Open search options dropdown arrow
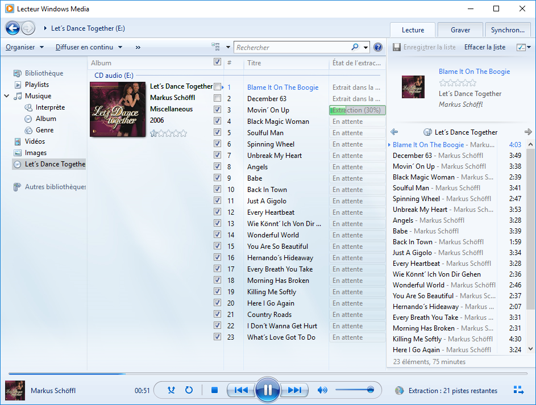The image size is (536, 405). (x=366, y=47)
